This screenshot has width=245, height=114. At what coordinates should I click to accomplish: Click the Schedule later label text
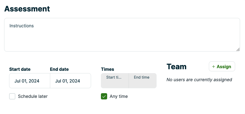tap(33, 96)
